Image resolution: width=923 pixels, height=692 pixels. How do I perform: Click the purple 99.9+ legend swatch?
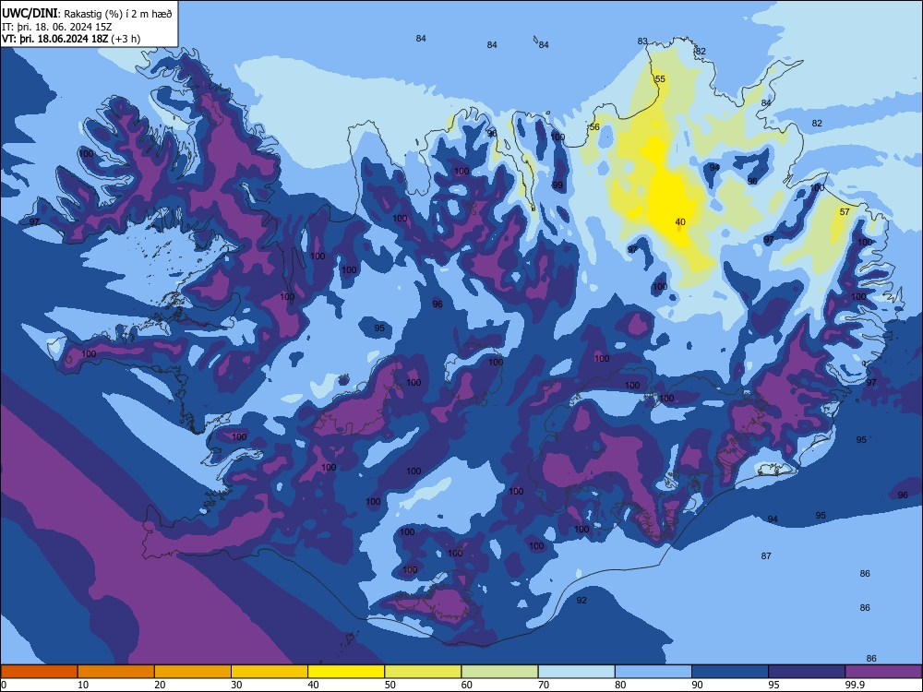tap(883, 672)
